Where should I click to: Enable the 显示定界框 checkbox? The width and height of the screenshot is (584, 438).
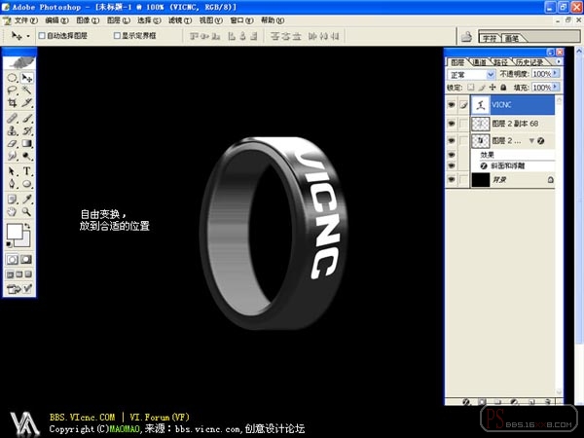click(x=117, y=36)
